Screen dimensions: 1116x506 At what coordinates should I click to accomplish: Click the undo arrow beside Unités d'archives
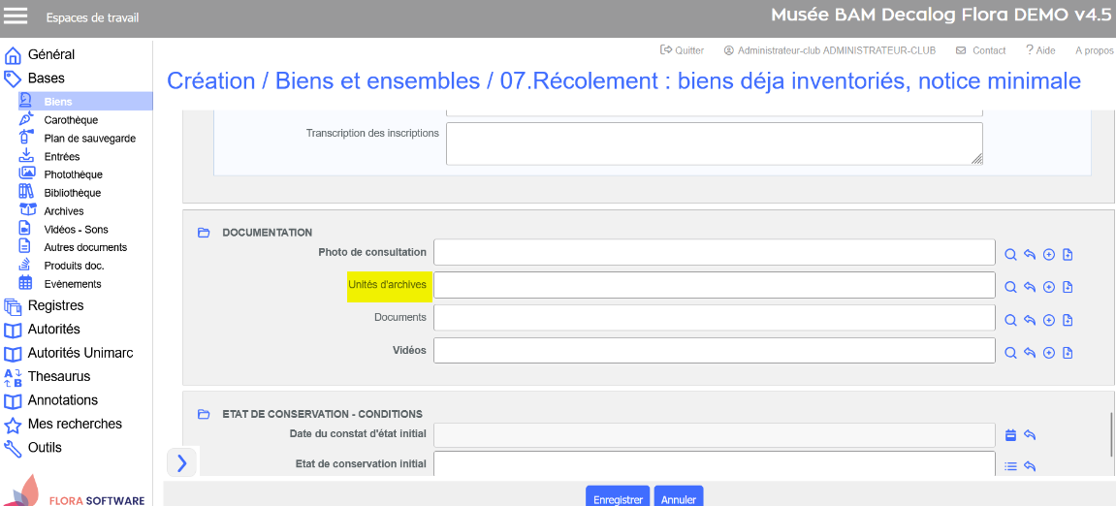(1030, 288)
